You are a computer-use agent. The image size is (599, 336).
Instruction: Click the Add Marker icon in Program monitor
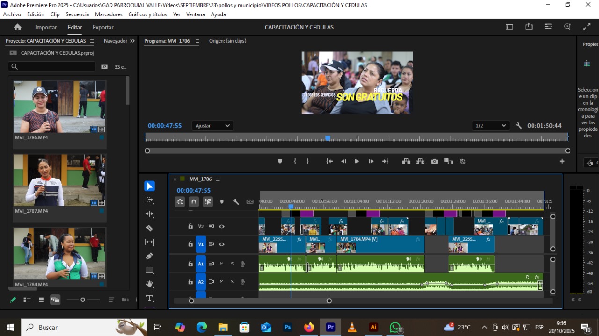pyautogui.click(x=280, y=161)
